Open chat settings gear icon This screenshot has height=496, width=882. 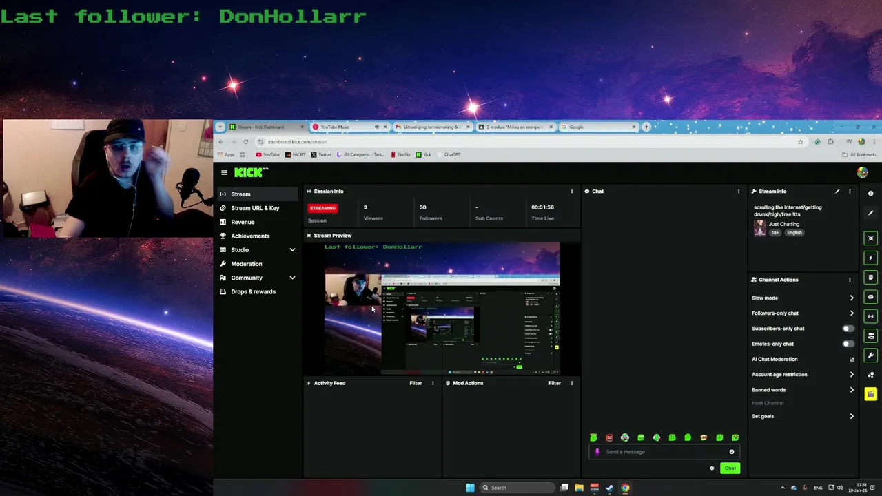(712, 468)
